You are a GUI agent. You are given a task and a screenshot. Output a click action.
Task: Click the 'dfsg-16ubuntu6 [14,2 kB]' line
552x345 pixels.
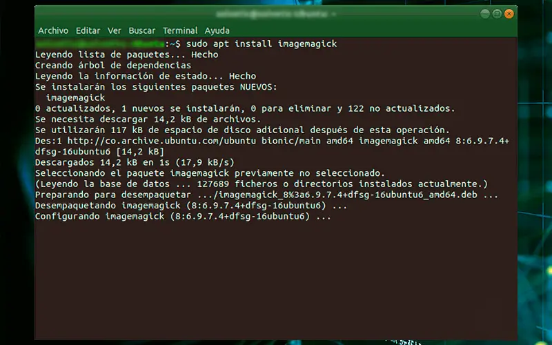click(99, 152)
